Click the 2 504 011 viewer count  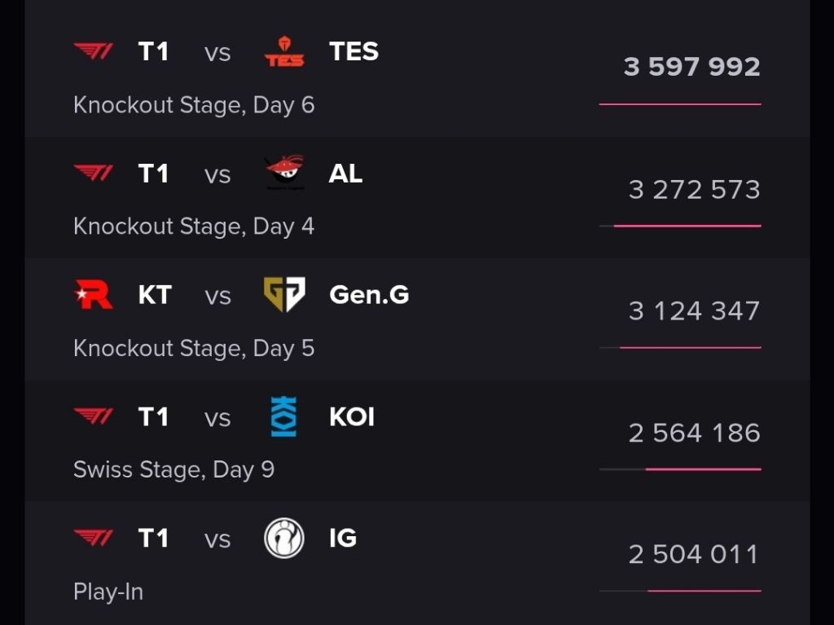(693, 553)
